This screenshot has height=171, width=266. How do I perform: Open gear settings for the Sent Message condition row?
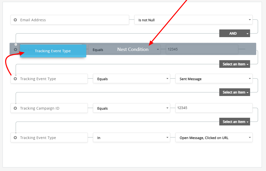tap(15, 79)
